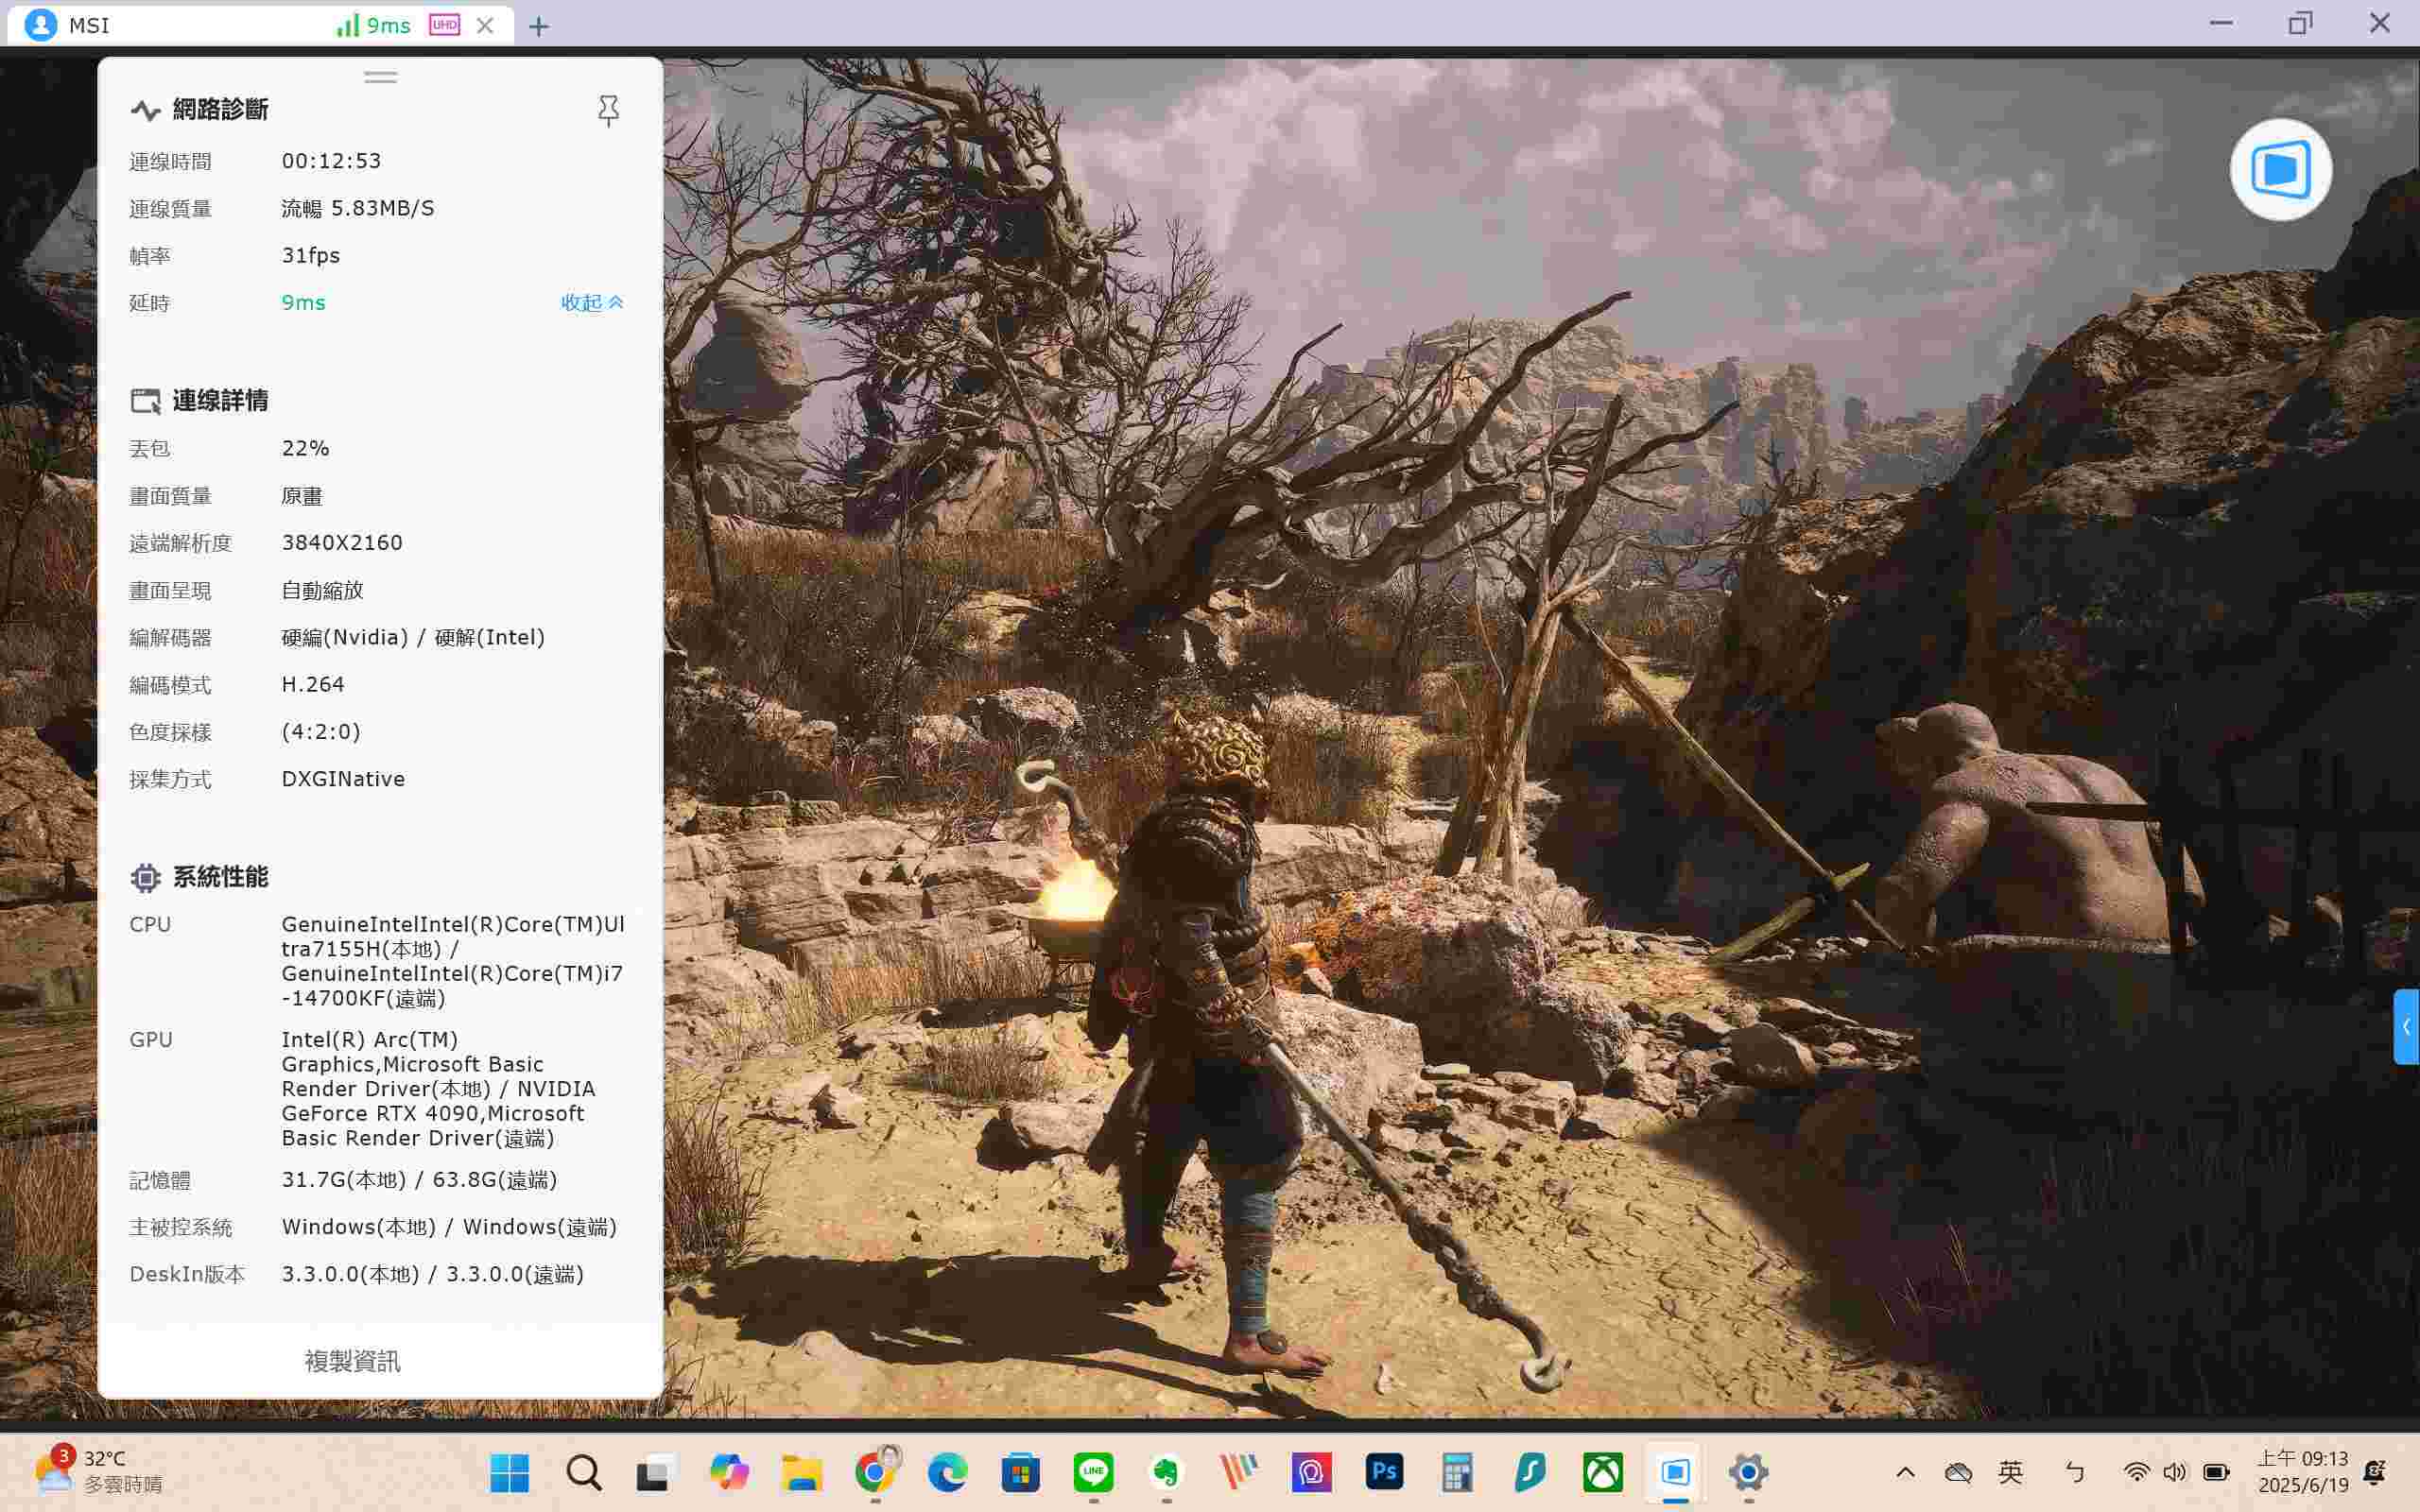Click connection quality 流暢 5.83MB/S

click(358, 208)
